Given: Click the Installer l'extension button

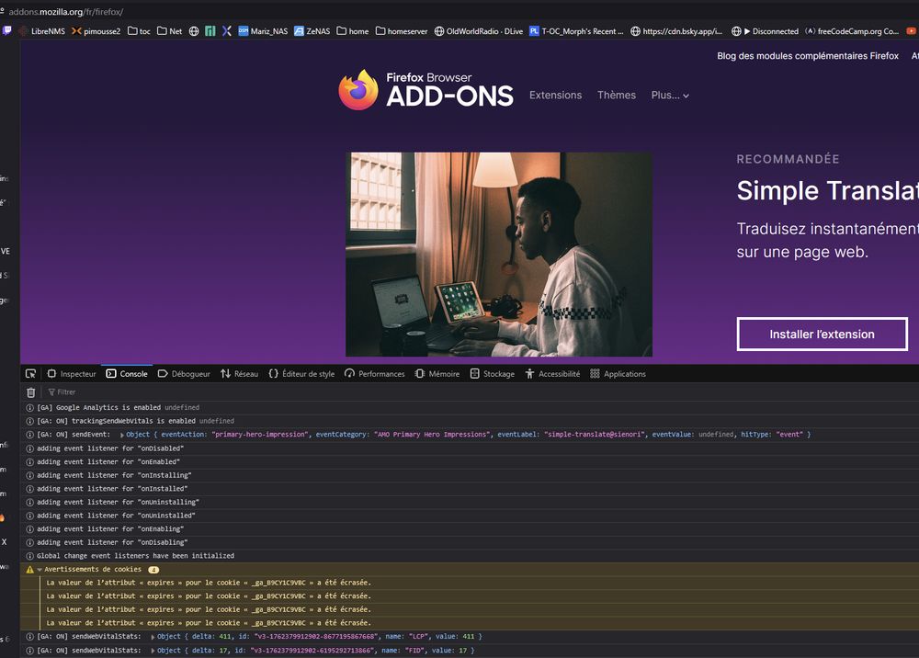Looking at the screenshot, I should click(x=822, y=334).
